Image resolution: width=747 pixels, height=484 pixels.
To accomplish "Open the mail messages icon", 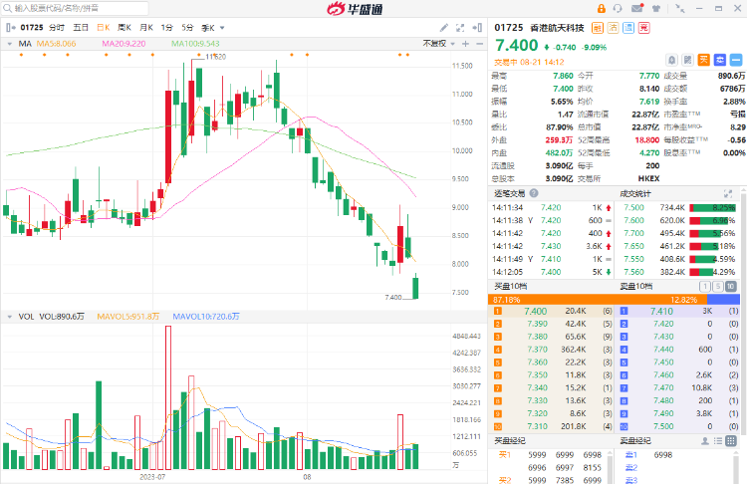I will (637, 8).
